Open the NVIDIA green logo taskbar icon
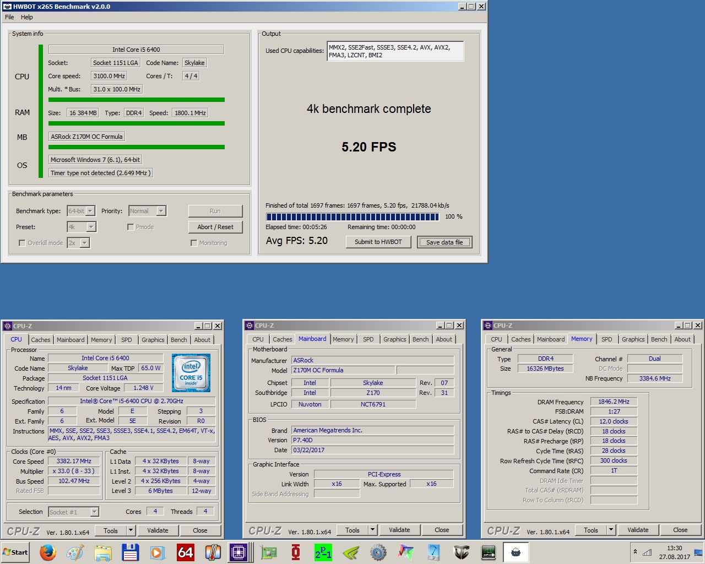 pyautogui.click(x=351, y=552)
